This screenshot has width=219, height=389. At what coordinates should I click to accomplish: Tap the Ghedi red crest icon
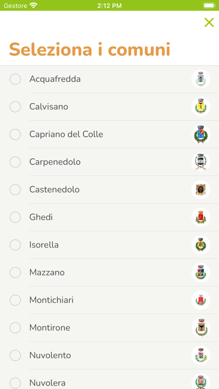(201, 217)
